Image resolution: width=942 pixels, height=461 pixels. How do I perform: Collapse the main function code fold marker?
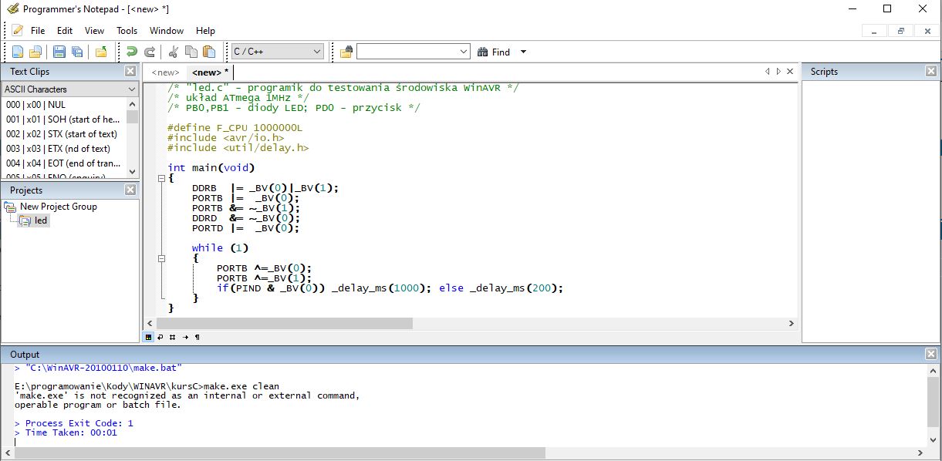(160, 178)
